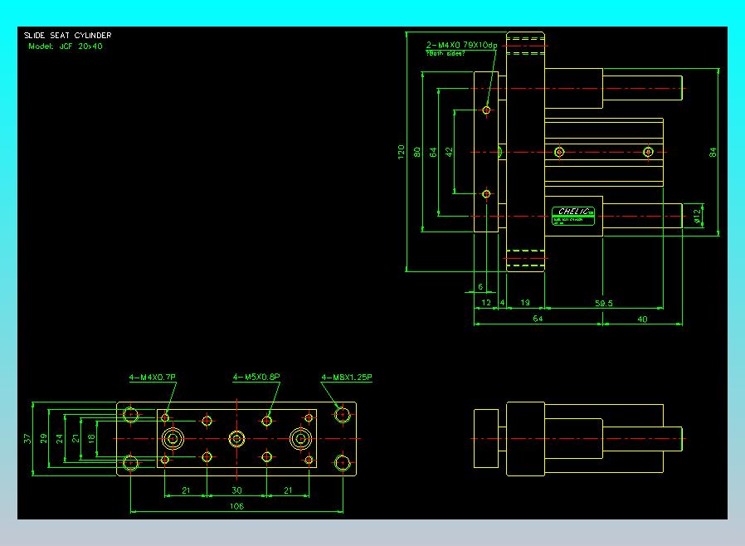Pick the 4-M4X0.7P callout label
This screenshot has height=546, width=745.
coord(153,378)
